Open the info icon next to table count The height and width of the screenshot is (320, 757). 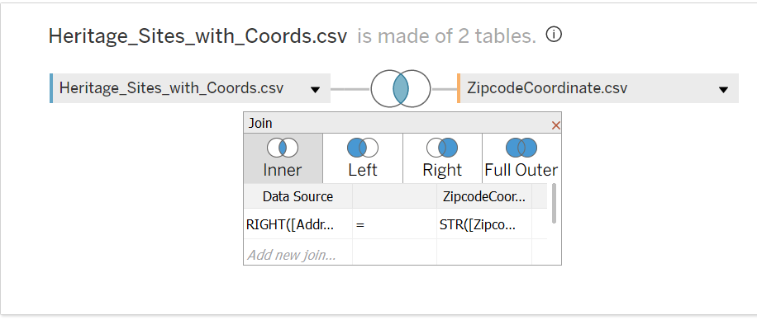(554, 35)
